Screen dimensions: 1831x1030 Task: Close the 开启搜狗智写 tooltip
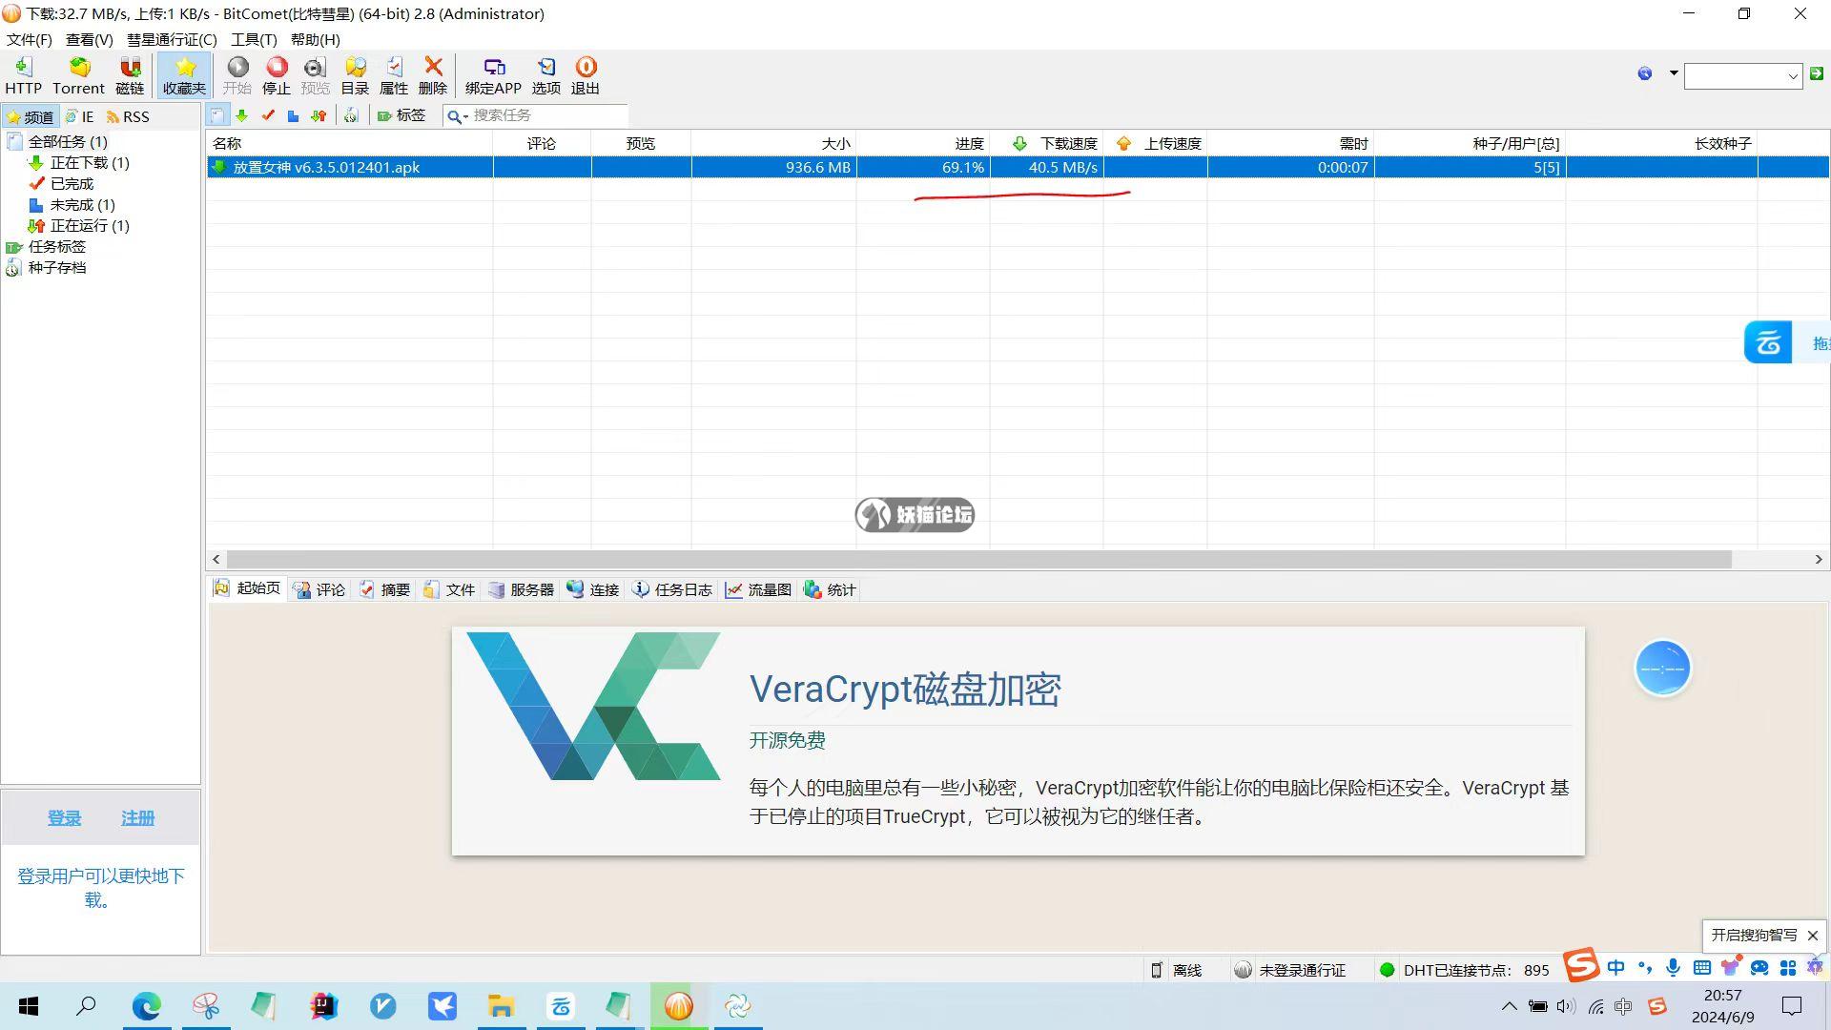(x=1813, y=936)
